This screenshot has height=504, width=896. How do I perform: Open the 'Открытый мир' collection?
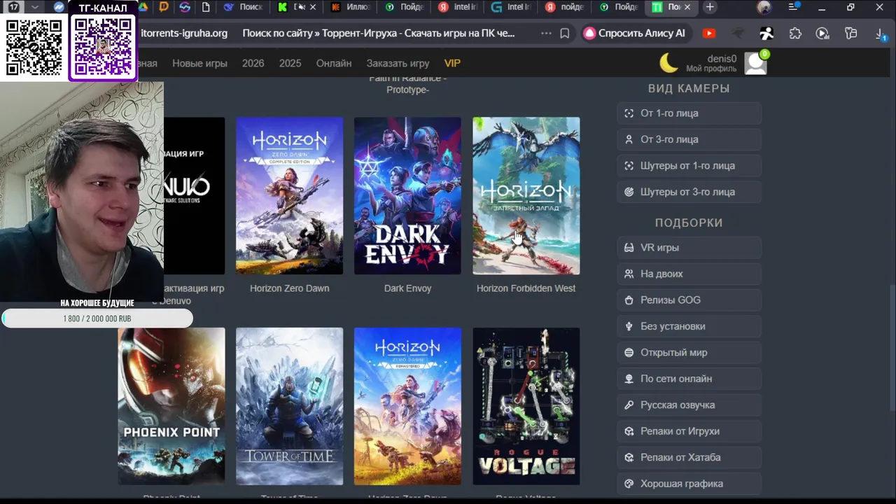(x=689, y=353)
